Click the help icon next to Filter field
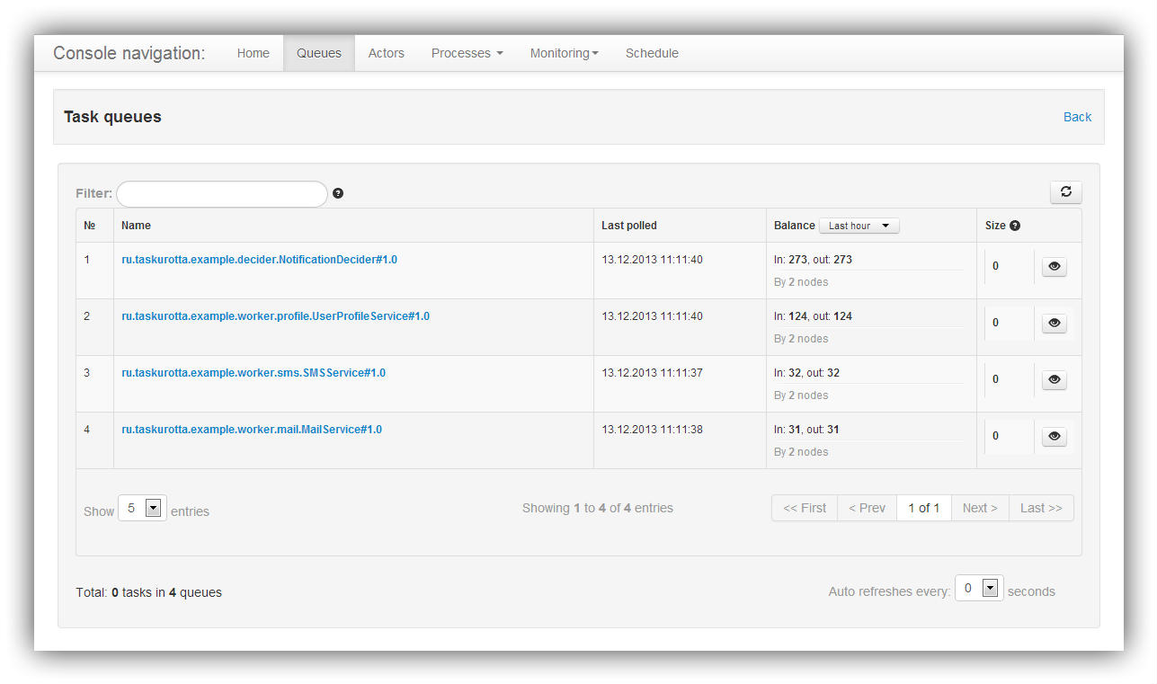1157x684 pixels. pos(338,193)
